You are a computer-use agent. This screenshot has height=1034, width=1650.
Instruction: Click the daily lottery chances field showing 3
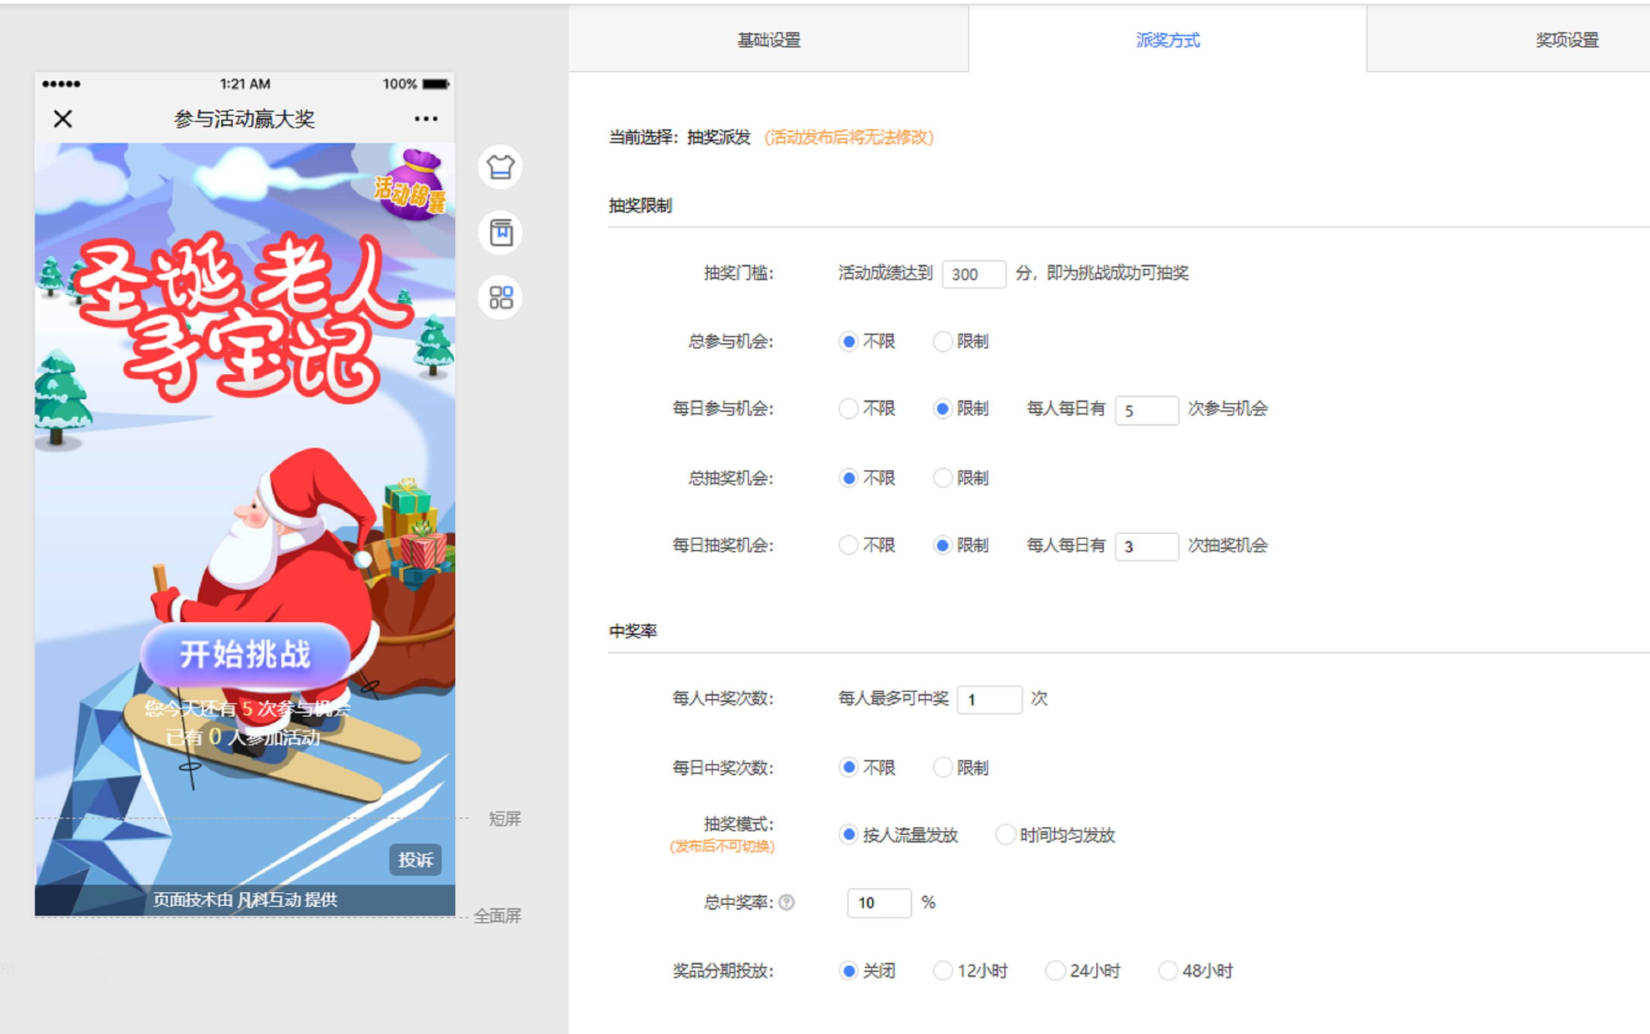1146,547
